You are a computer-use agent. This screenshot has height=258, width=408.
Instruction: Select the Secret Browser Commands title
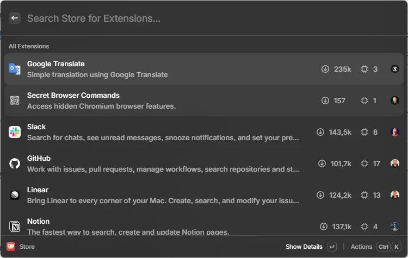[73, 96]
